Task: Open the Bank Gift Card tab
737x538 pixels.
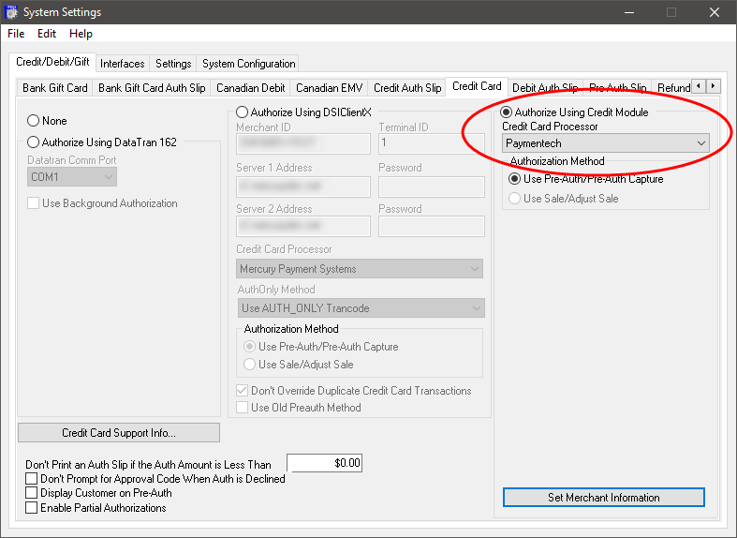Action: [x=55, y=88]
